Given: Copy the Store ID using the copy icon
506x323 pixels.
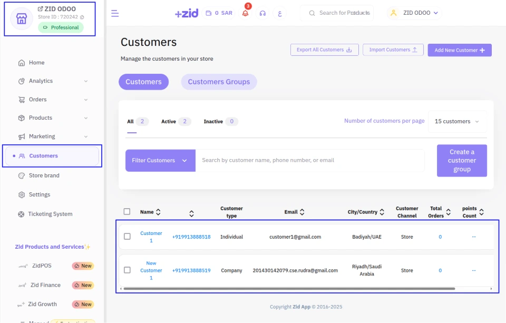Looking at the screenshot, I should pyautogui.click(x=82, y=17).
